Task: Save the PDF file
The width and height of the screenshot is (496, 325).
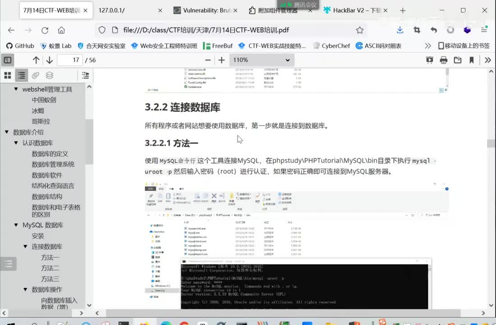Action: 457,60
